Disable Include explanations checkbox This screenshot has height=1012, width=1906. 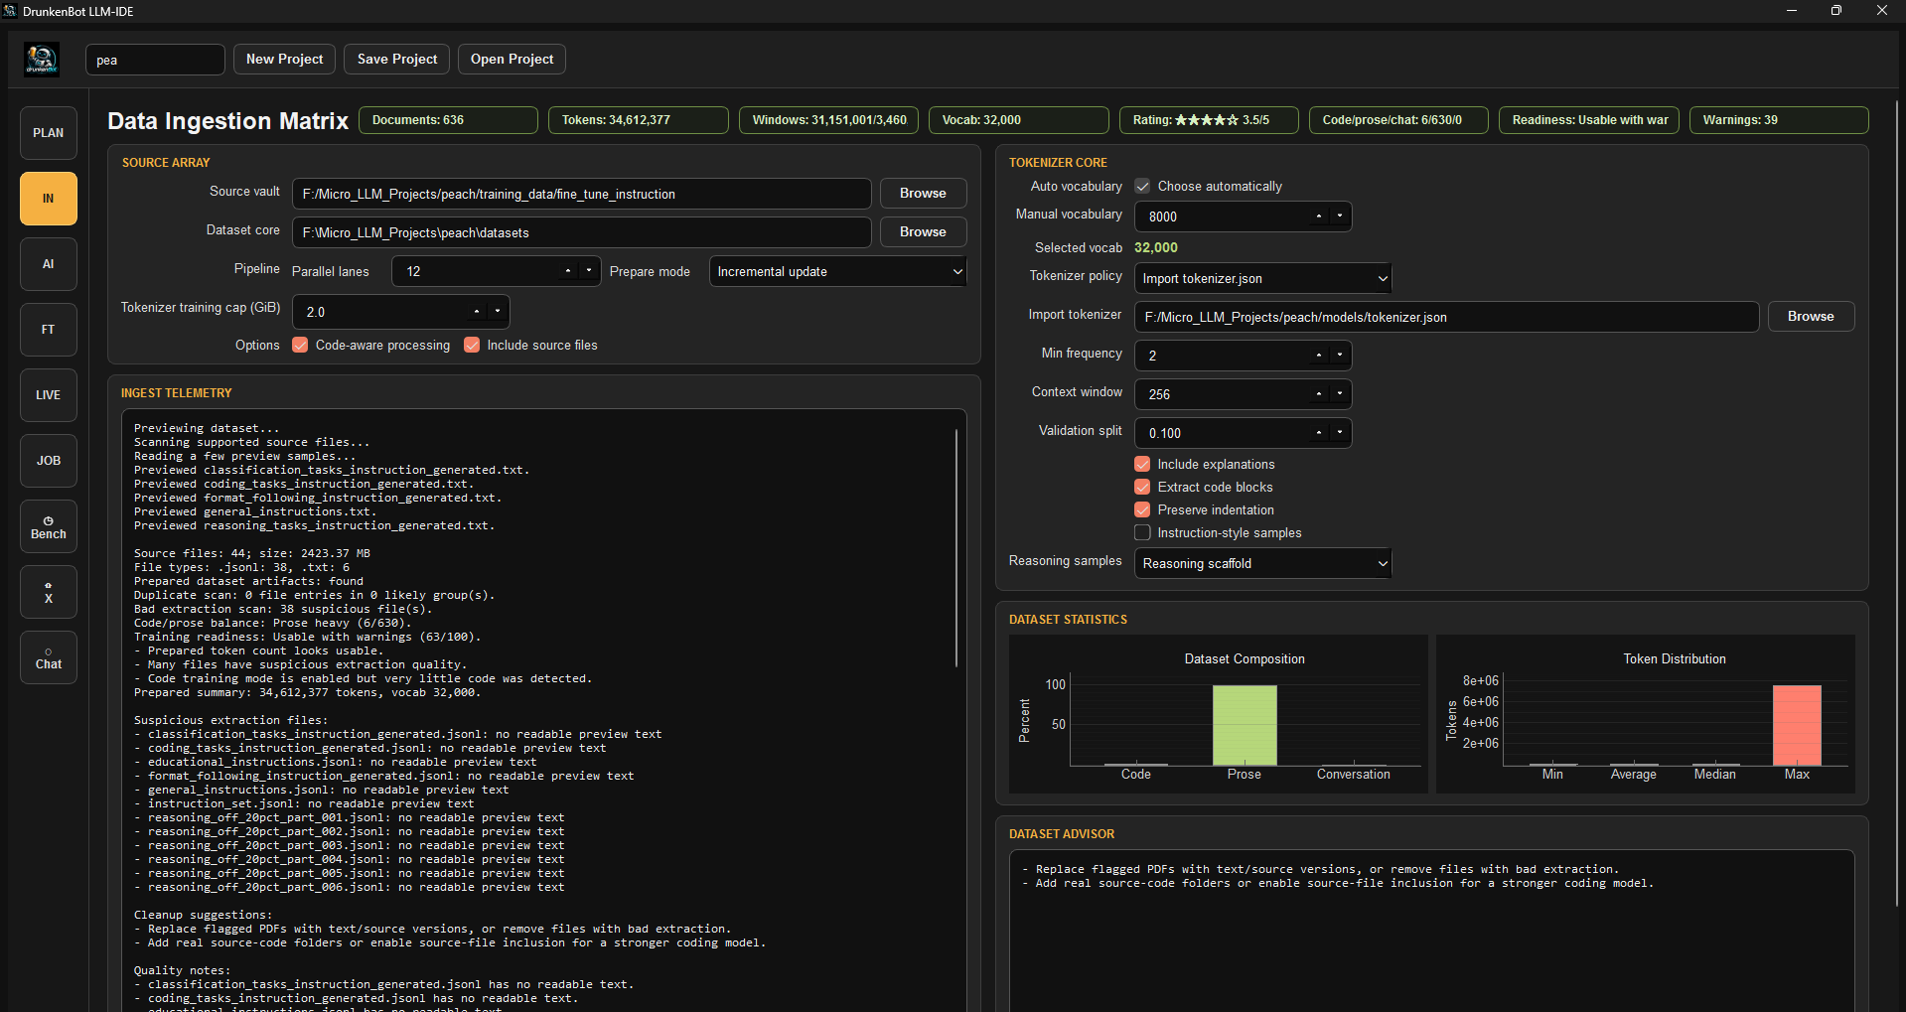(x=1142, y=465)
